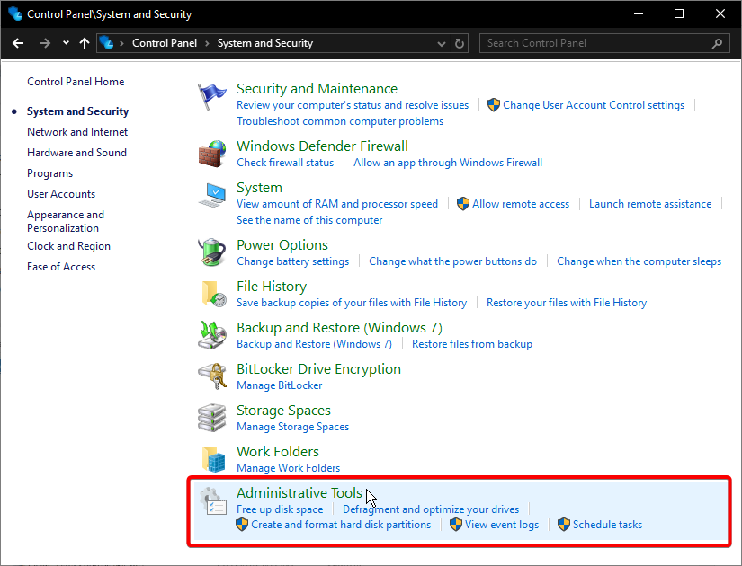Select Control Panel in the breadcrumb path
The height and width of the screenshot is (566, 742).
coord(165,43)
